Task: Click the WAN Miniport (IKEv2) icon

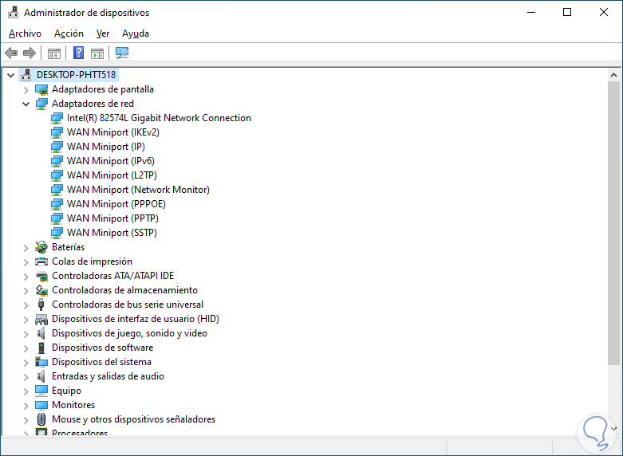Action: click(x=57, y=132)
